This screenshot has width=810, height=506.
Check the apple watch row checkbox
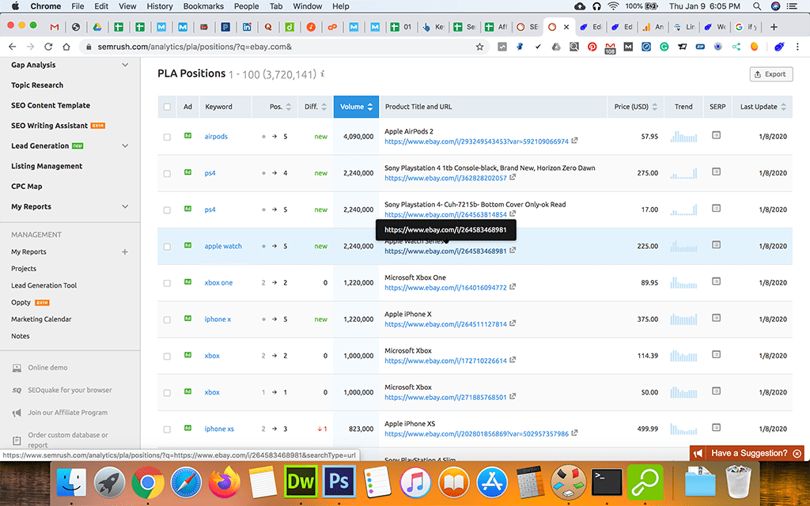pos(167,247)
